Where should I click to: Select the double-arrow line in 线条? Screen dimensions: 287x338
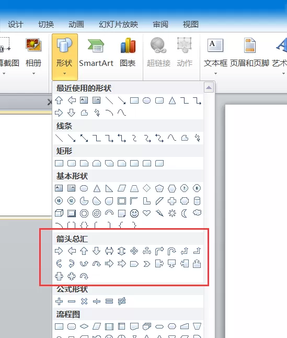click(84, 138)
